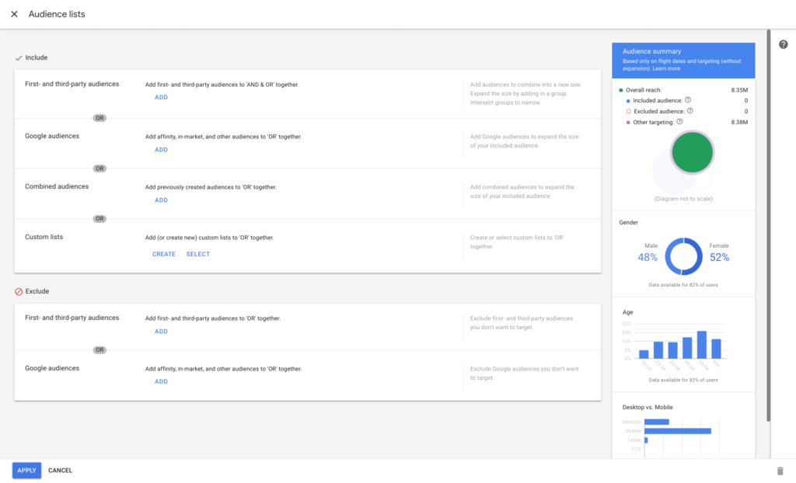Add first- and third-party audiences to include
Viewport: 796px width, 483px height.
[161, 98]
